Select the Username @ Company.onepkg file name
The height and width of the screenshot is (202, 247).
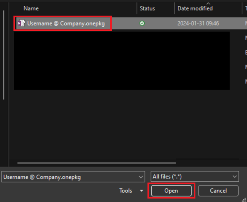pyautogui.click(x=66, y=24)
